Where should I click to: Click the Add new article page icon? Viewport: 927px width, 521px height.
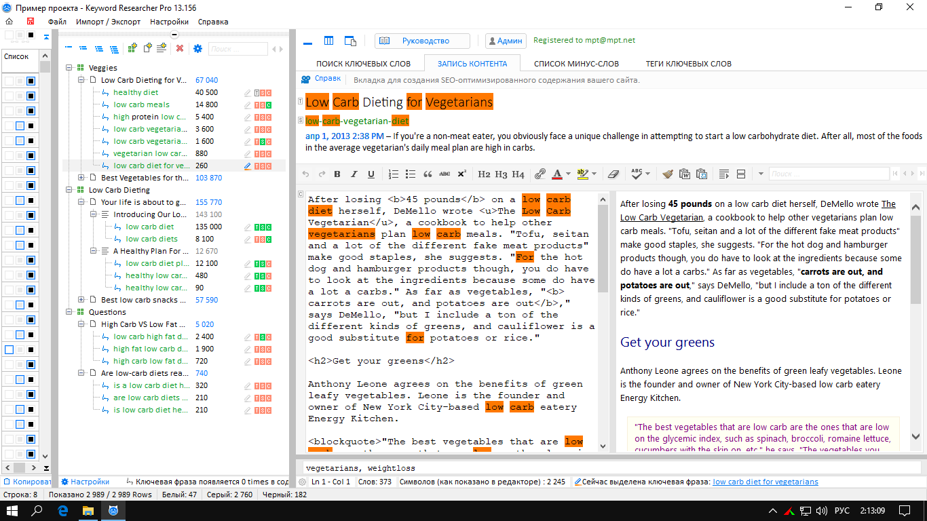pyautogui.click(x=147, y=48)
